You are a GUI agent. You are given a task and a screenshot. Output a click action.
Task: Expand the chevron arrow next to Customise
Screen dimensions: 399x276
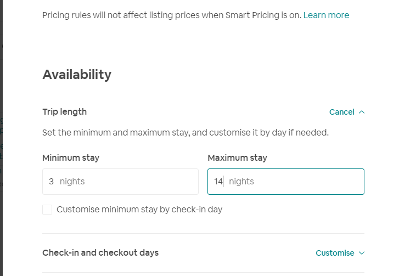coord(361,253)
